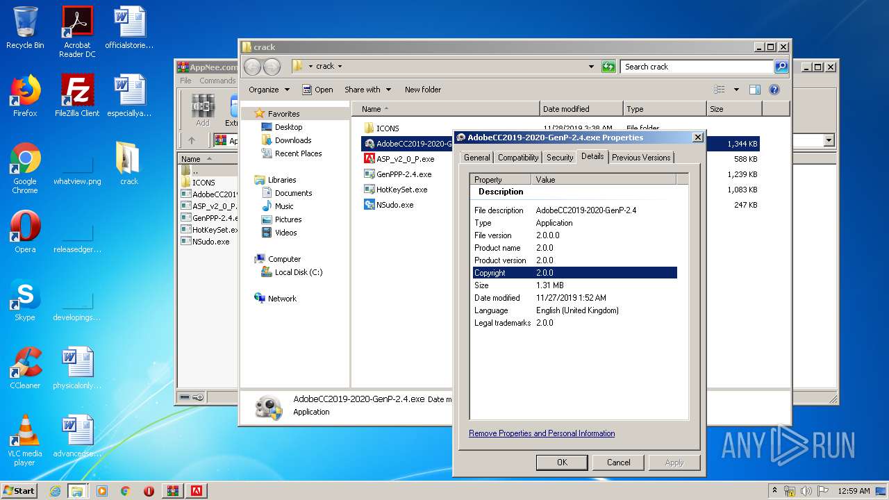Open FileZilla Client desktop shortcut
Screen dimensions: 889x500
[77, 96]
